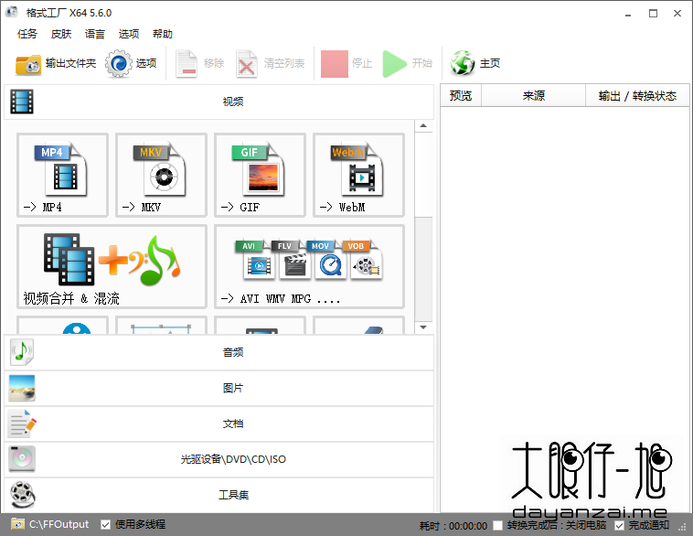Collapse the 视频 video section header

219,102
